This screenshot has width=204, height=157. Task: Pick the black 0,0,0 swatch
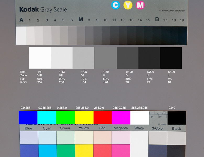pyautogui.click(x=177, y=117)
